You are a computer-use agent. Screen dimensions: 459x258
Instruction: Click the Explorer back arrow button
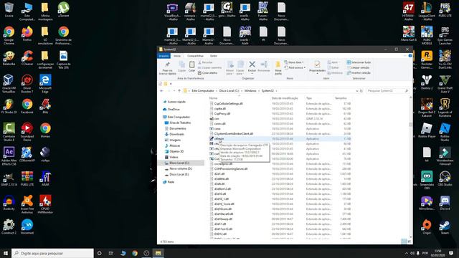click(161, 91)
